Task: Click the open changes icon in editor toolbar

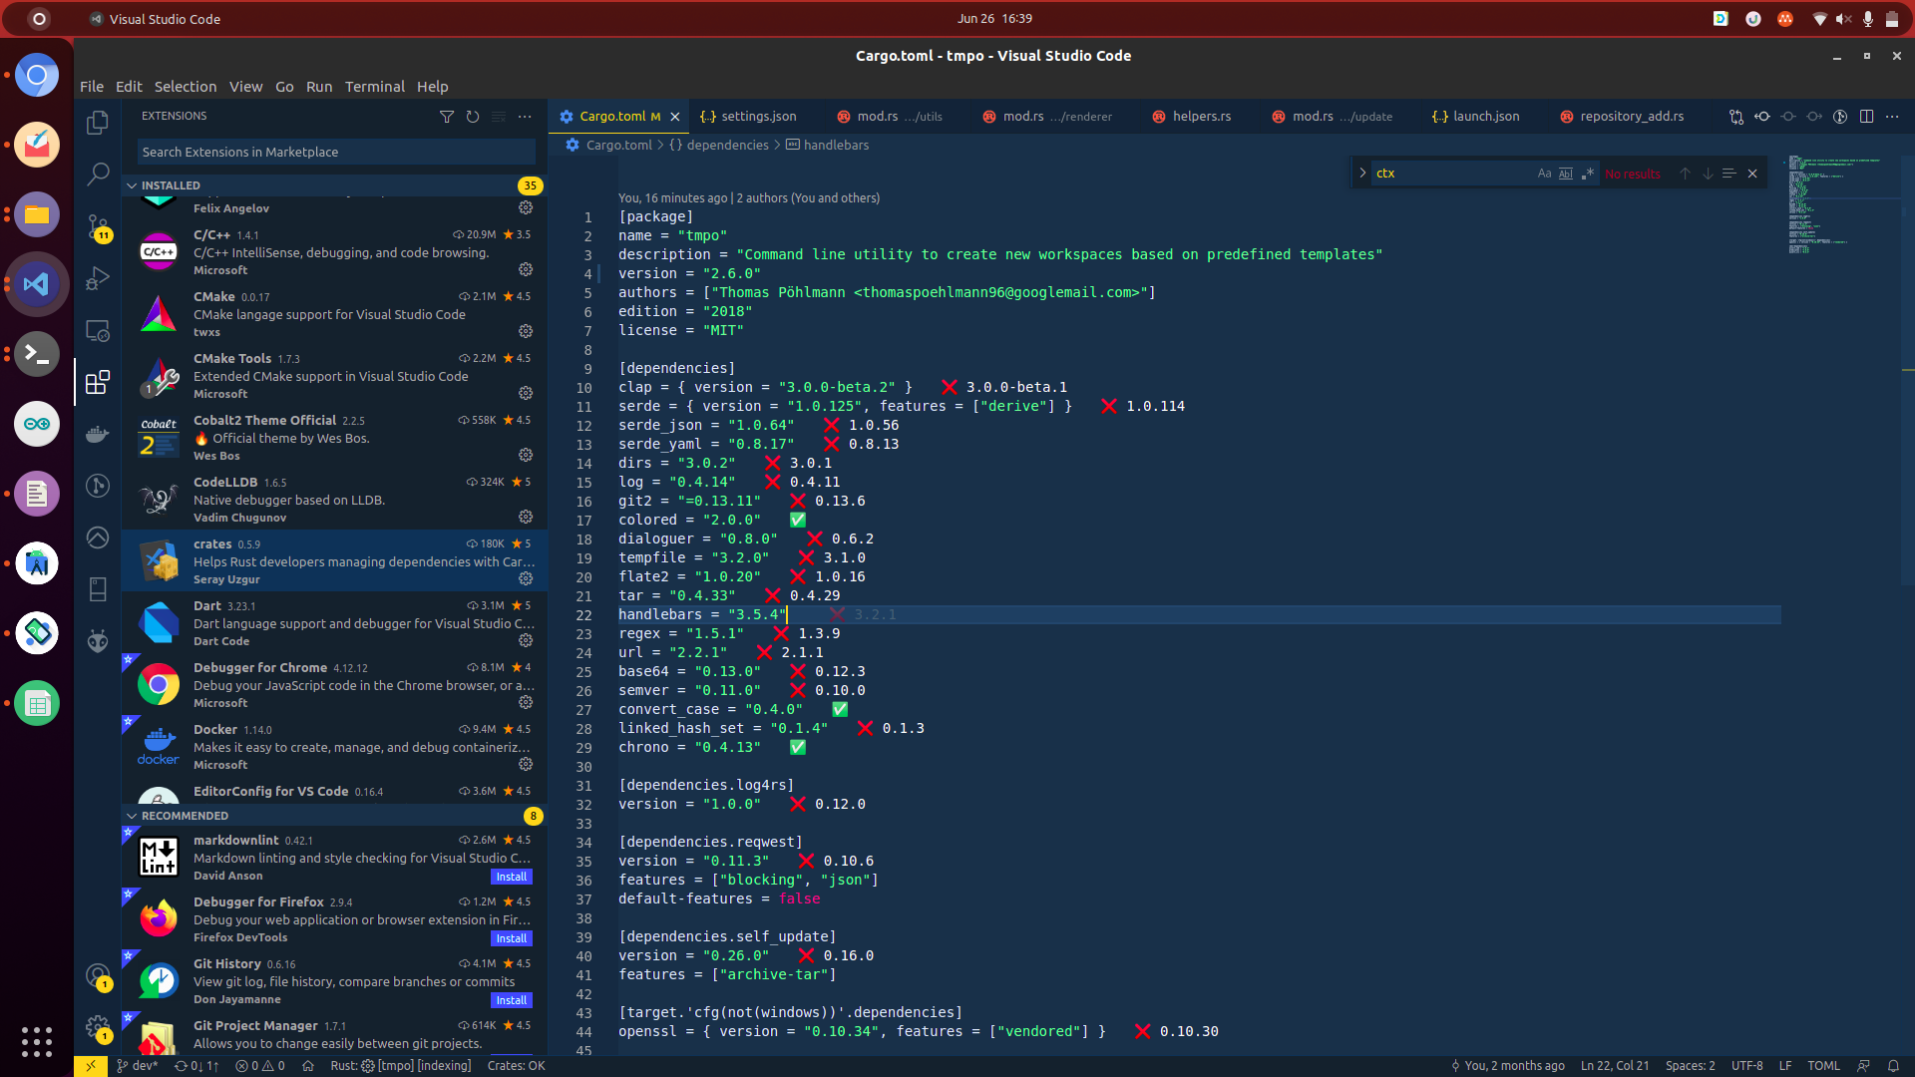Action: (x=1736, y=117)
